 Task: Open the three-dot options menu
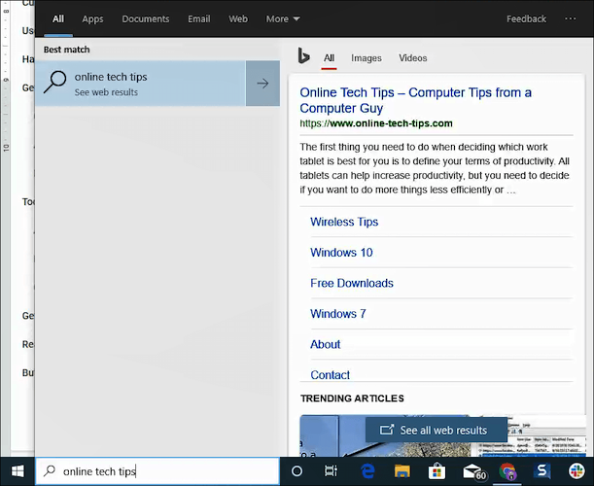pos(569,18)
